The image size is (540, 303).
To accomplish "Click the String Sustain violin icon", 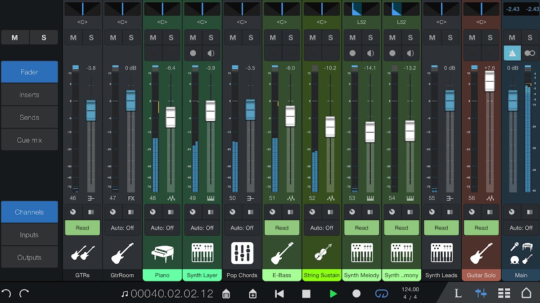I will [322, 253].
